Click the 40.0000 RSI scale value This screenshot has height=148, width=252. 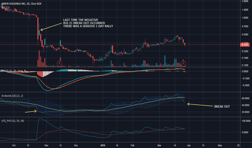(x=246, y=105)
